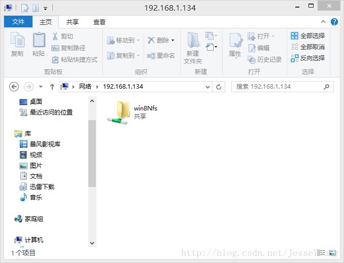
Task: Select Recent Places (最近访问的位置)
Action: tap(46, 112)
